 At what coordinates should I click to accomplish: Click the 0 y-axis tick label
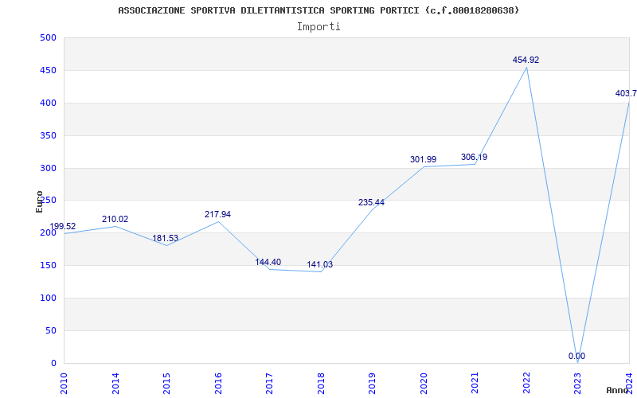pyautogui.click(x=53, y=363)
